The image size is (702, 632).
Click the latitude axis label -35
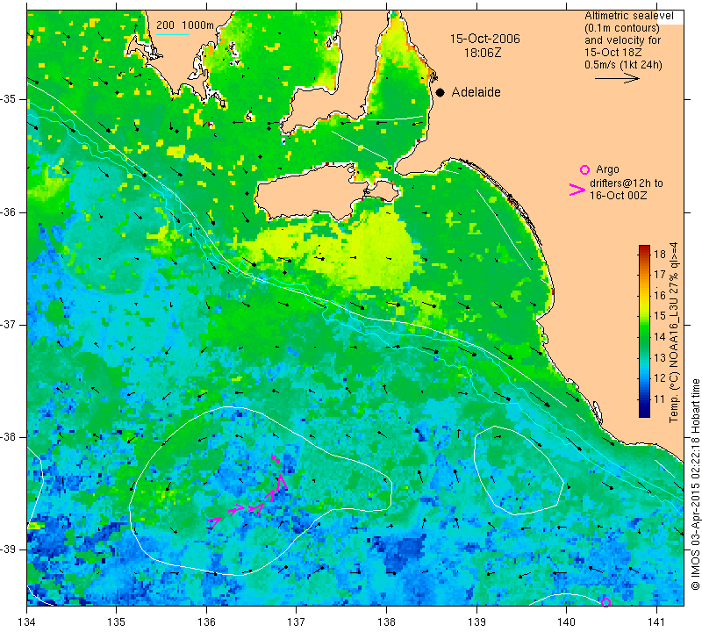9,99
